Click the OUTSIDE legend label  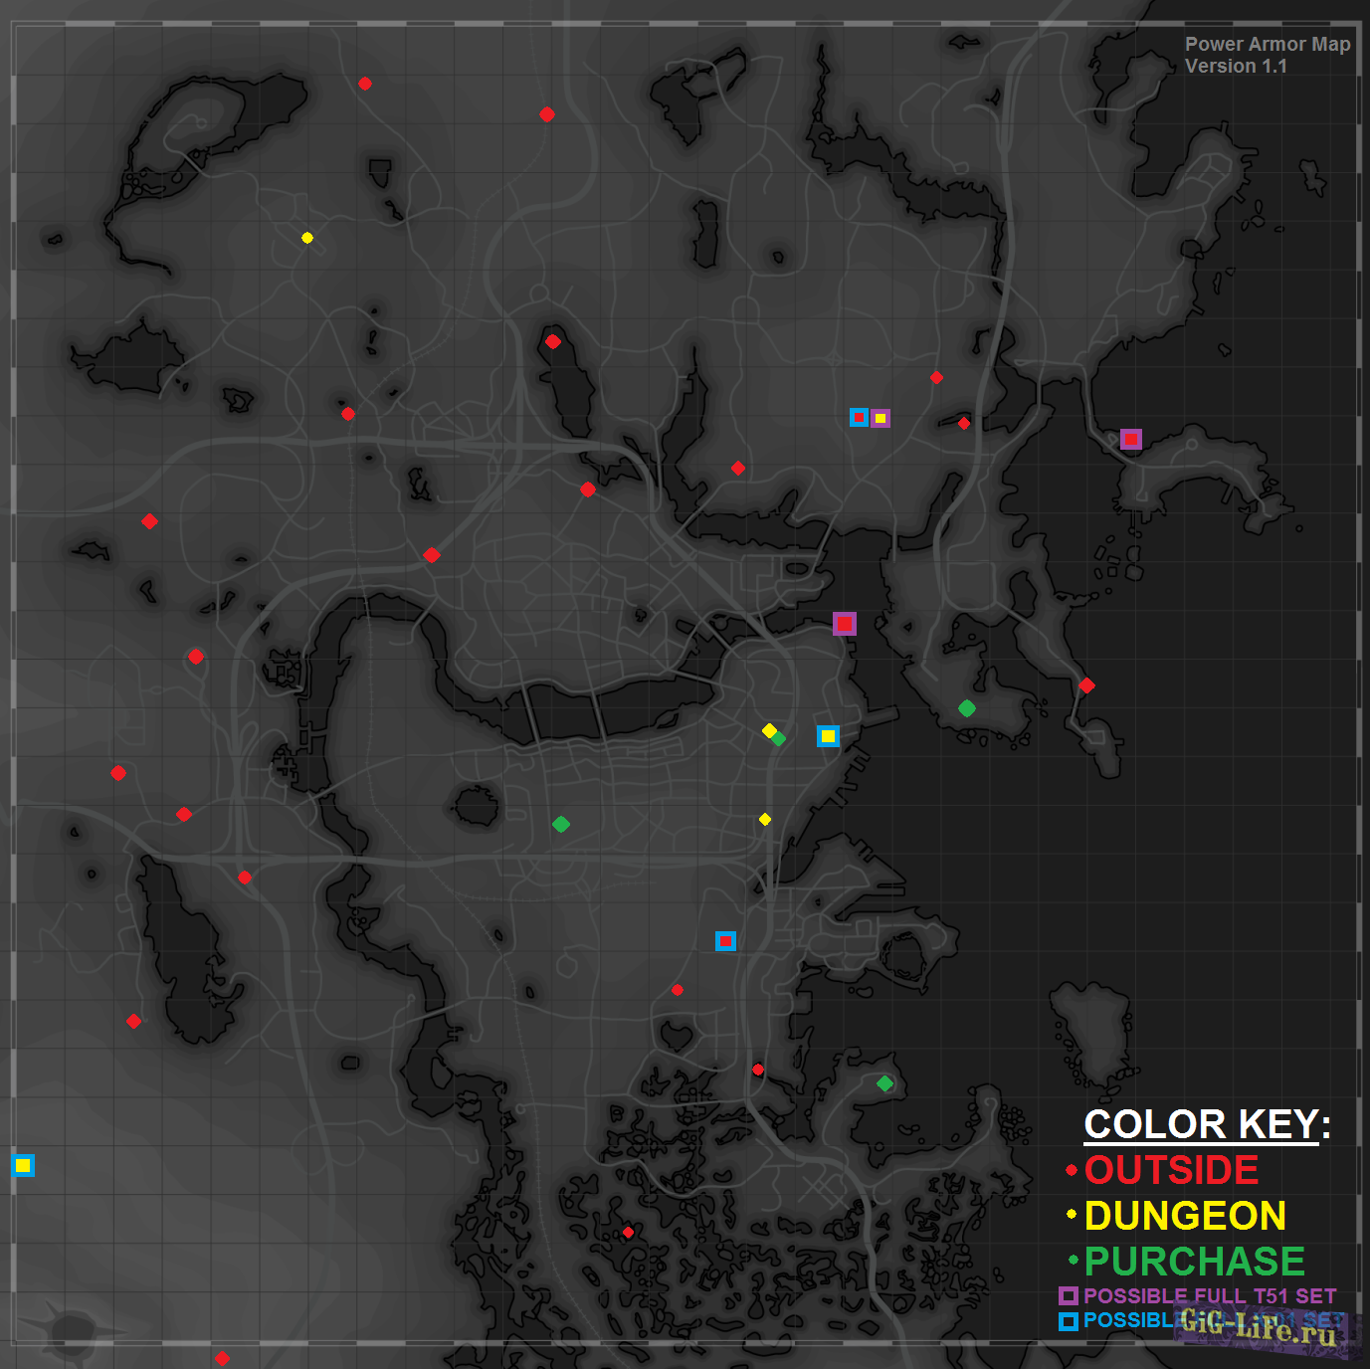[1171, 1170]
